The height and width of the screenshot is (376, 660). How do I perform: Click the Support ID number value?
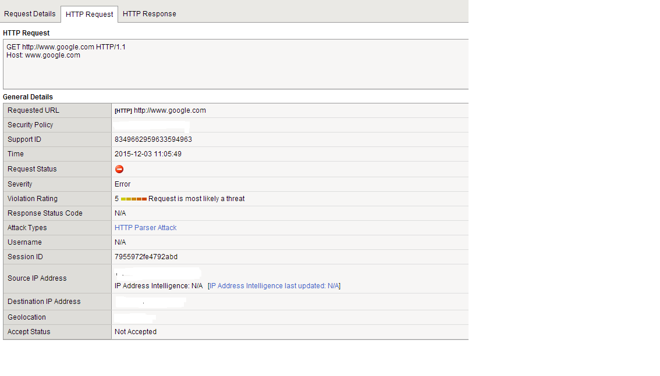153,139
